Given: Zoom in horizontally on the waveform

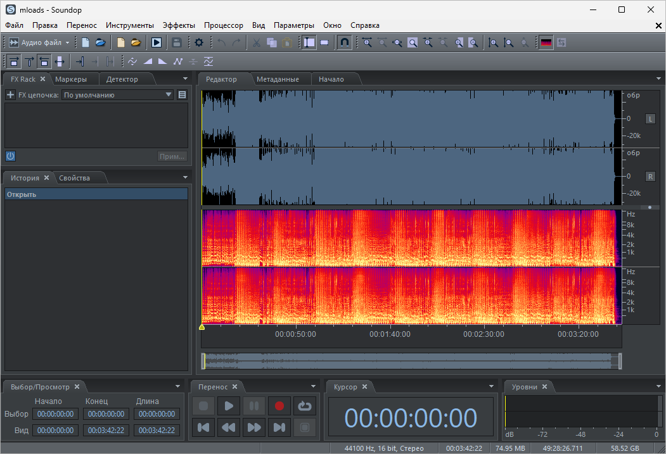Looking at the screenshot, I should click(x=368, y=42).
